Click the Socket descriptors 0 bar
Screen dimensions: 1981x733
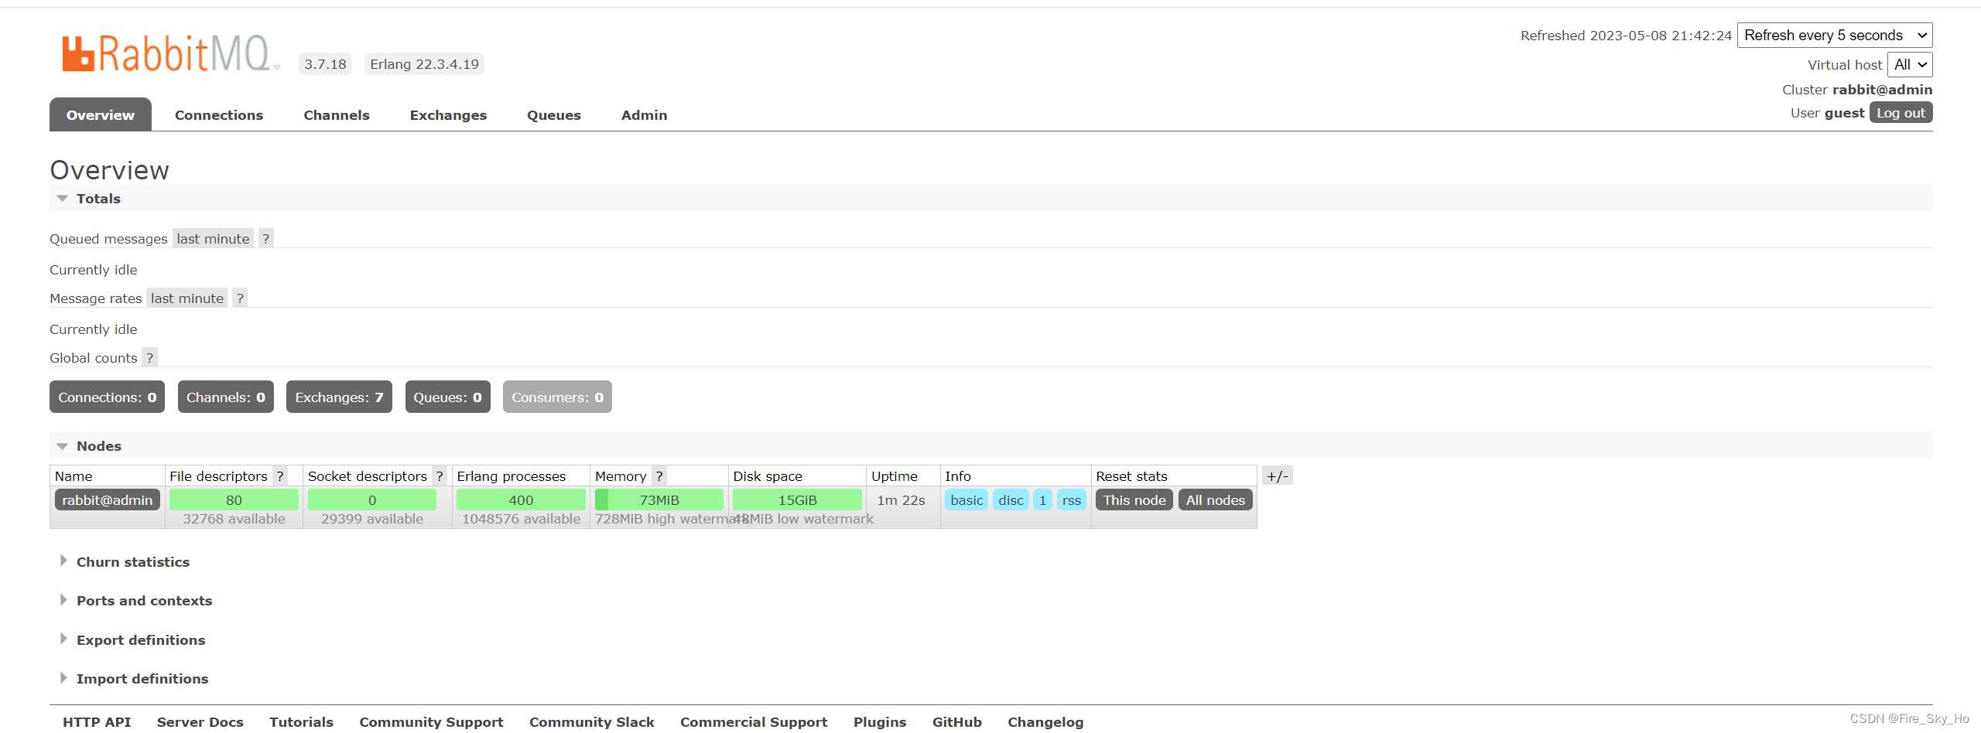coord(372,499)
